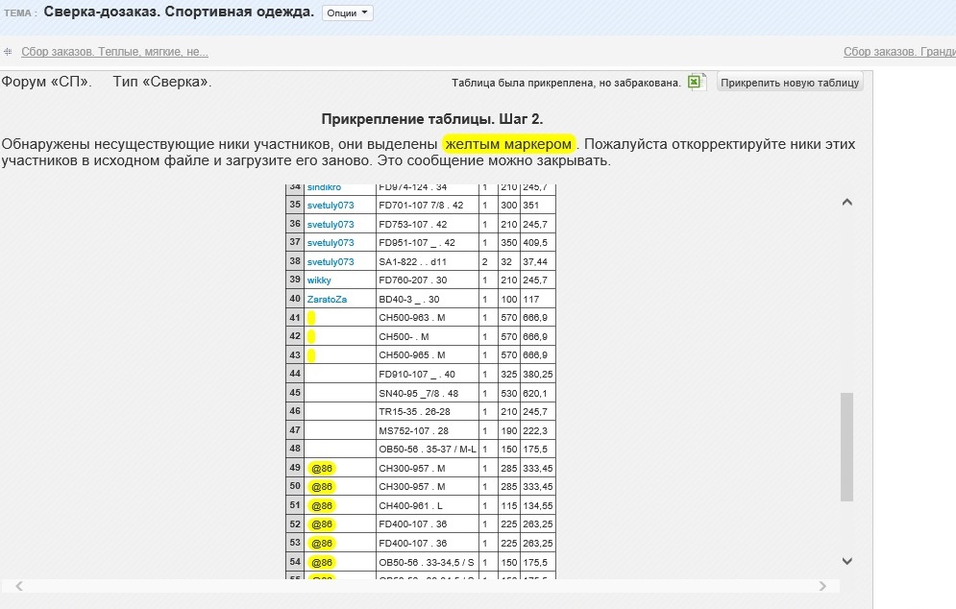This screenshot has height=609, width=956.
Task: Click the scroll up arrow of the table
Action: pyautogui.click(x=846, y=203)
